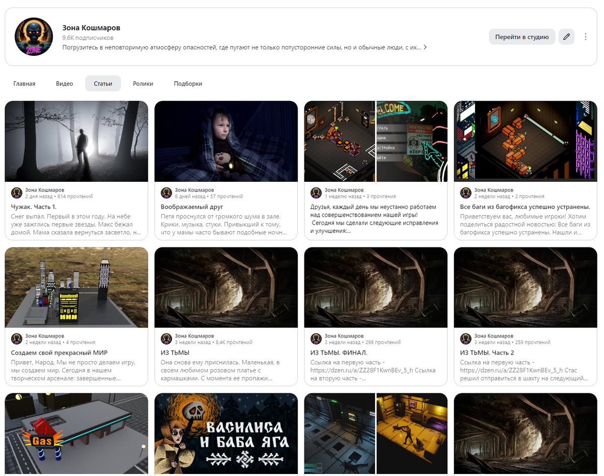The width and height of the screenshot is (604, 476).
Task: Click author avatar on Чужак. Часть 1. card
Action: click(x=17, y=193)
